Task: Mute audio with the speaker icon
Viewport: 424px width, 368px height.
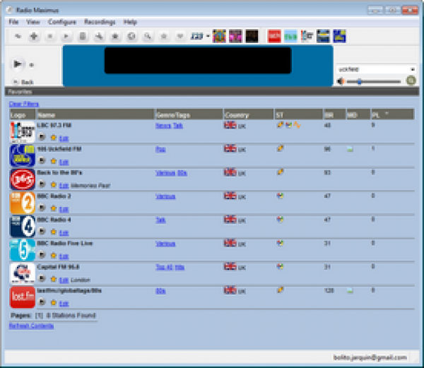Action: tap(341, 81)
